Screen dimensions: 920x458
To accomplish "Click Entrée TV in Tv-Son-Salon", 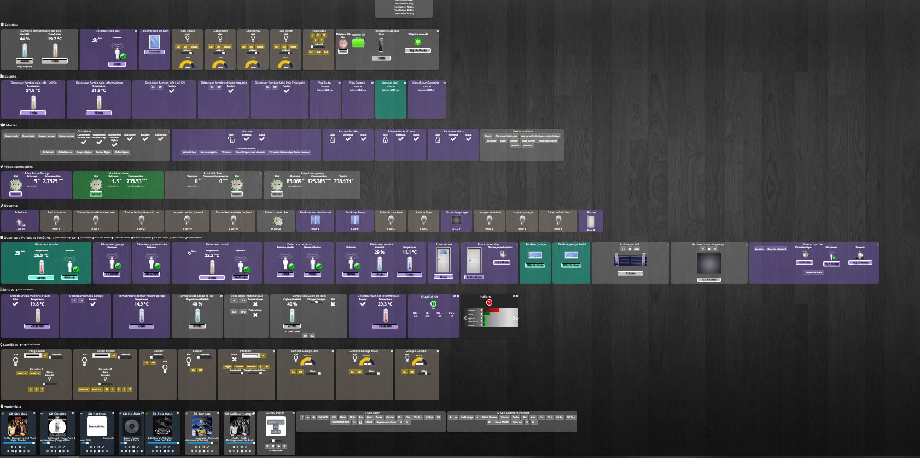I will pyautogui.click(x=323, y=418).
